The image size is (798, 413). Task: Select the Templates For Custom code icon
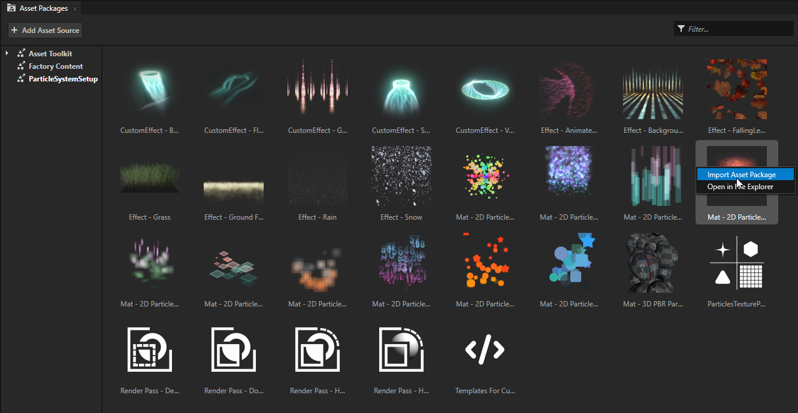[x=485, y=349]
